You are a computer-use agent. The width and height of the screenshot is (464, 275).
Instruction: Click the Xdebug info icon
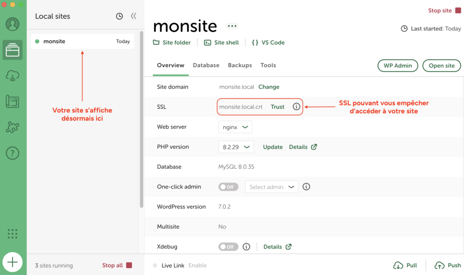(246, 247)
